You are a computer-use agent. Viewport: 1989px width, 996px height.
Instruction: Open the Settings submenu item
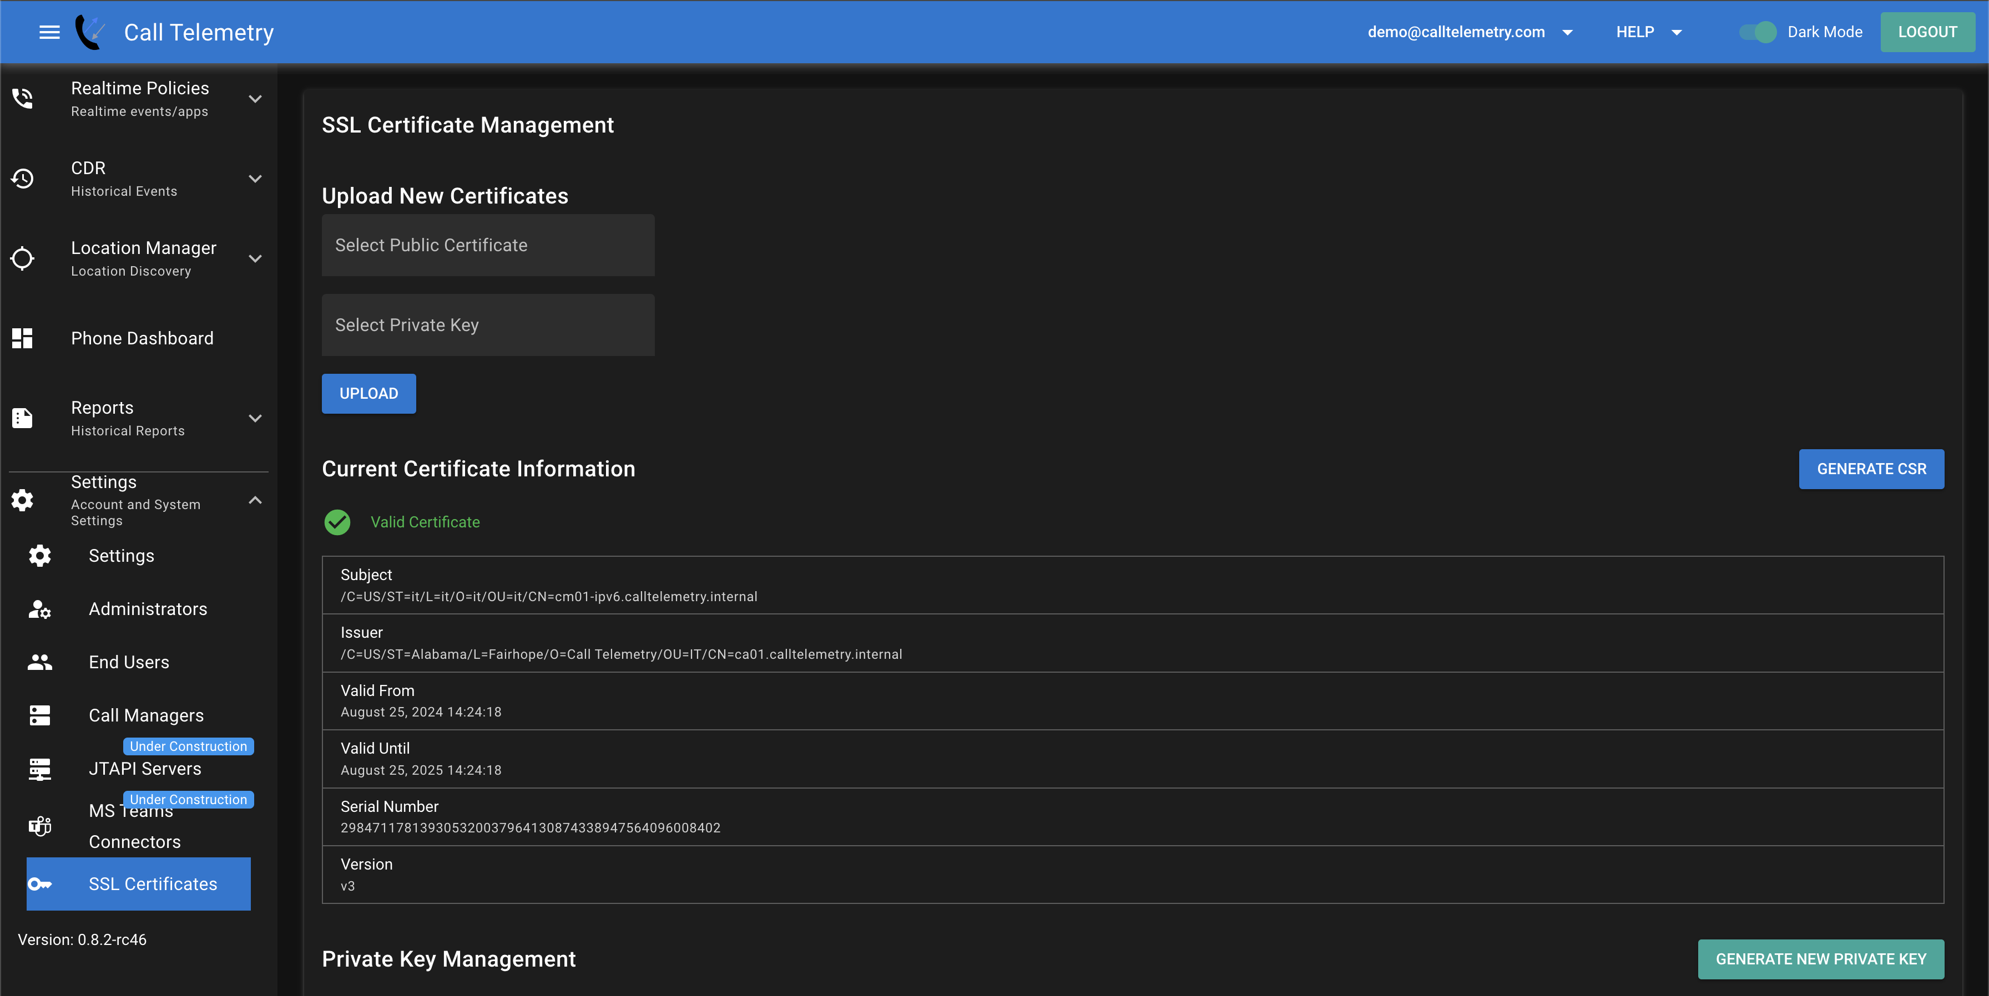point(138,556)
